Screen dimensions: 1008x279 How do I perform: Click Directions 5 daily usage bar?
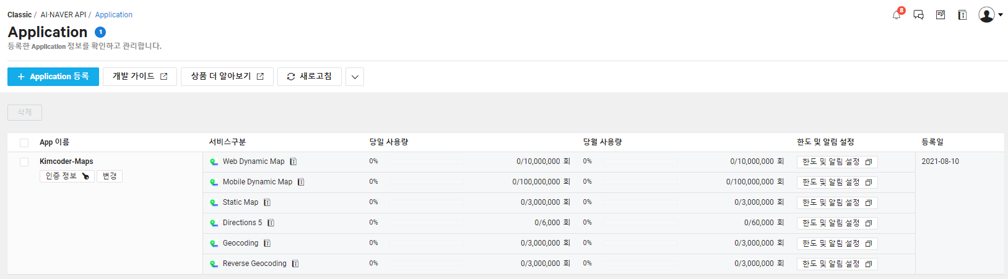[426, 223]
